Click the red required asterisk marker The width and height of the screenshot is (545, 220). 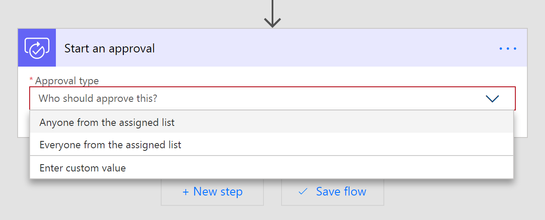pos(31,80)
